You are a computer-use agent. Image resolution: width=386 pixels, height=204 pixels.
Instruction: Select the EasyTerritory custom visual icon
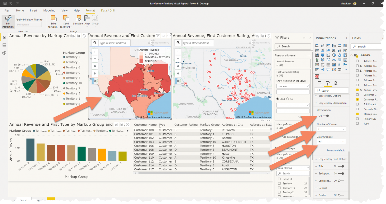click(x=317, y=76)
